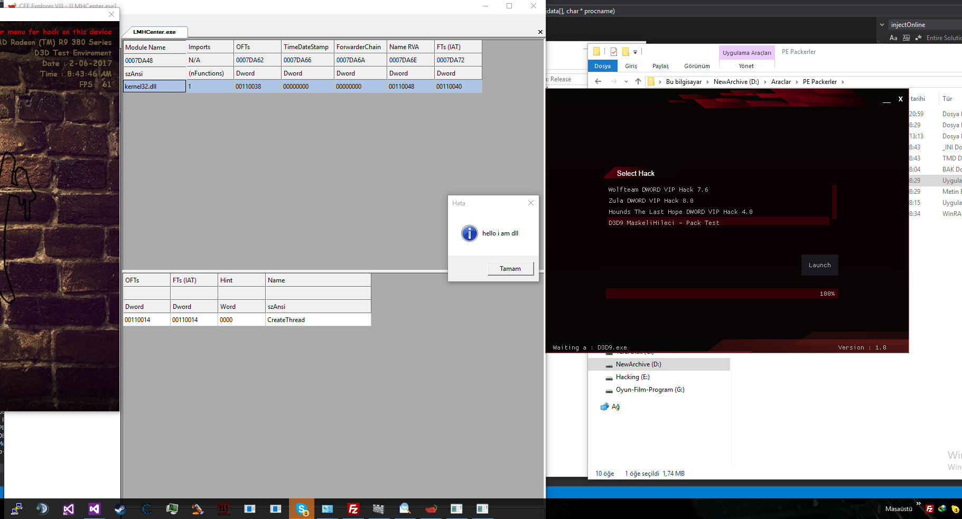Image resolution: width=962 pixels, height=519 pixels.
Task: Click the loader's 100% progress bar
Action: [722, 294]
